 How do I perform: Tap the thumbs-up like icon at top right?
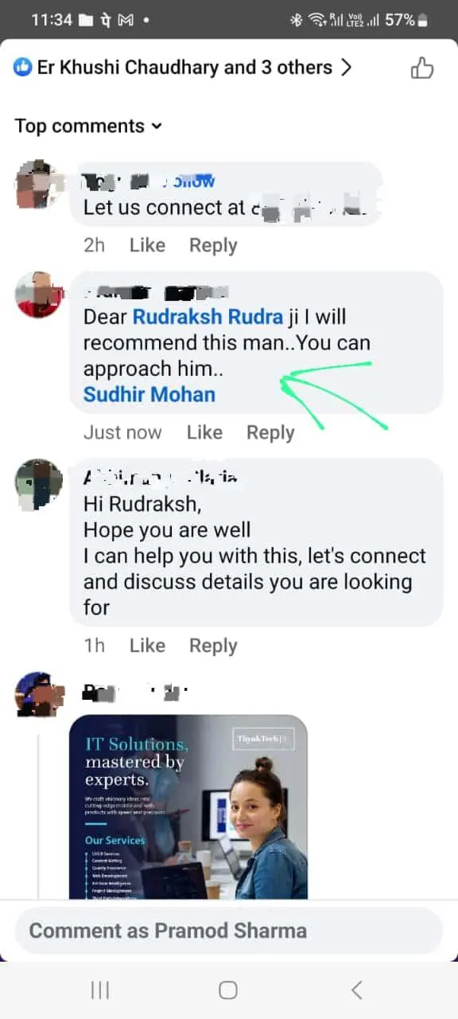tap(422, 68)
